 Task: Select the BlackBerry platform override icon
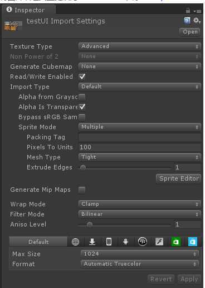143,242
